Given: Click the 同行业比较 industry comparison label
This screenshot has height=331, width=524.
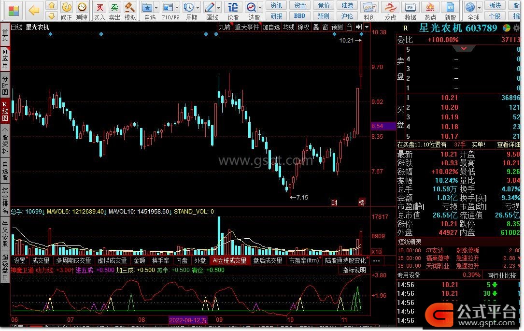Looking at the screenshot, I should [501, 275].
